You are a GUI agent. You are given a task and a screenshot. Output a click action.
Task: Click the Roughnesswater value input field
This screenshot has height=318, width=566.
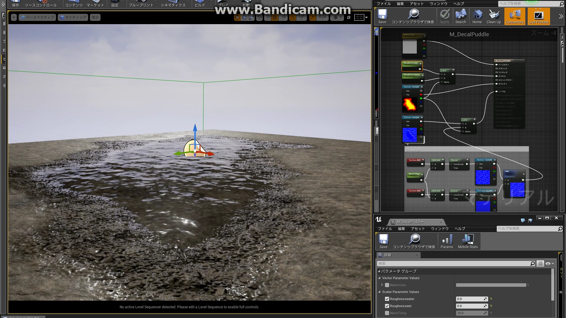pos(469,299)
